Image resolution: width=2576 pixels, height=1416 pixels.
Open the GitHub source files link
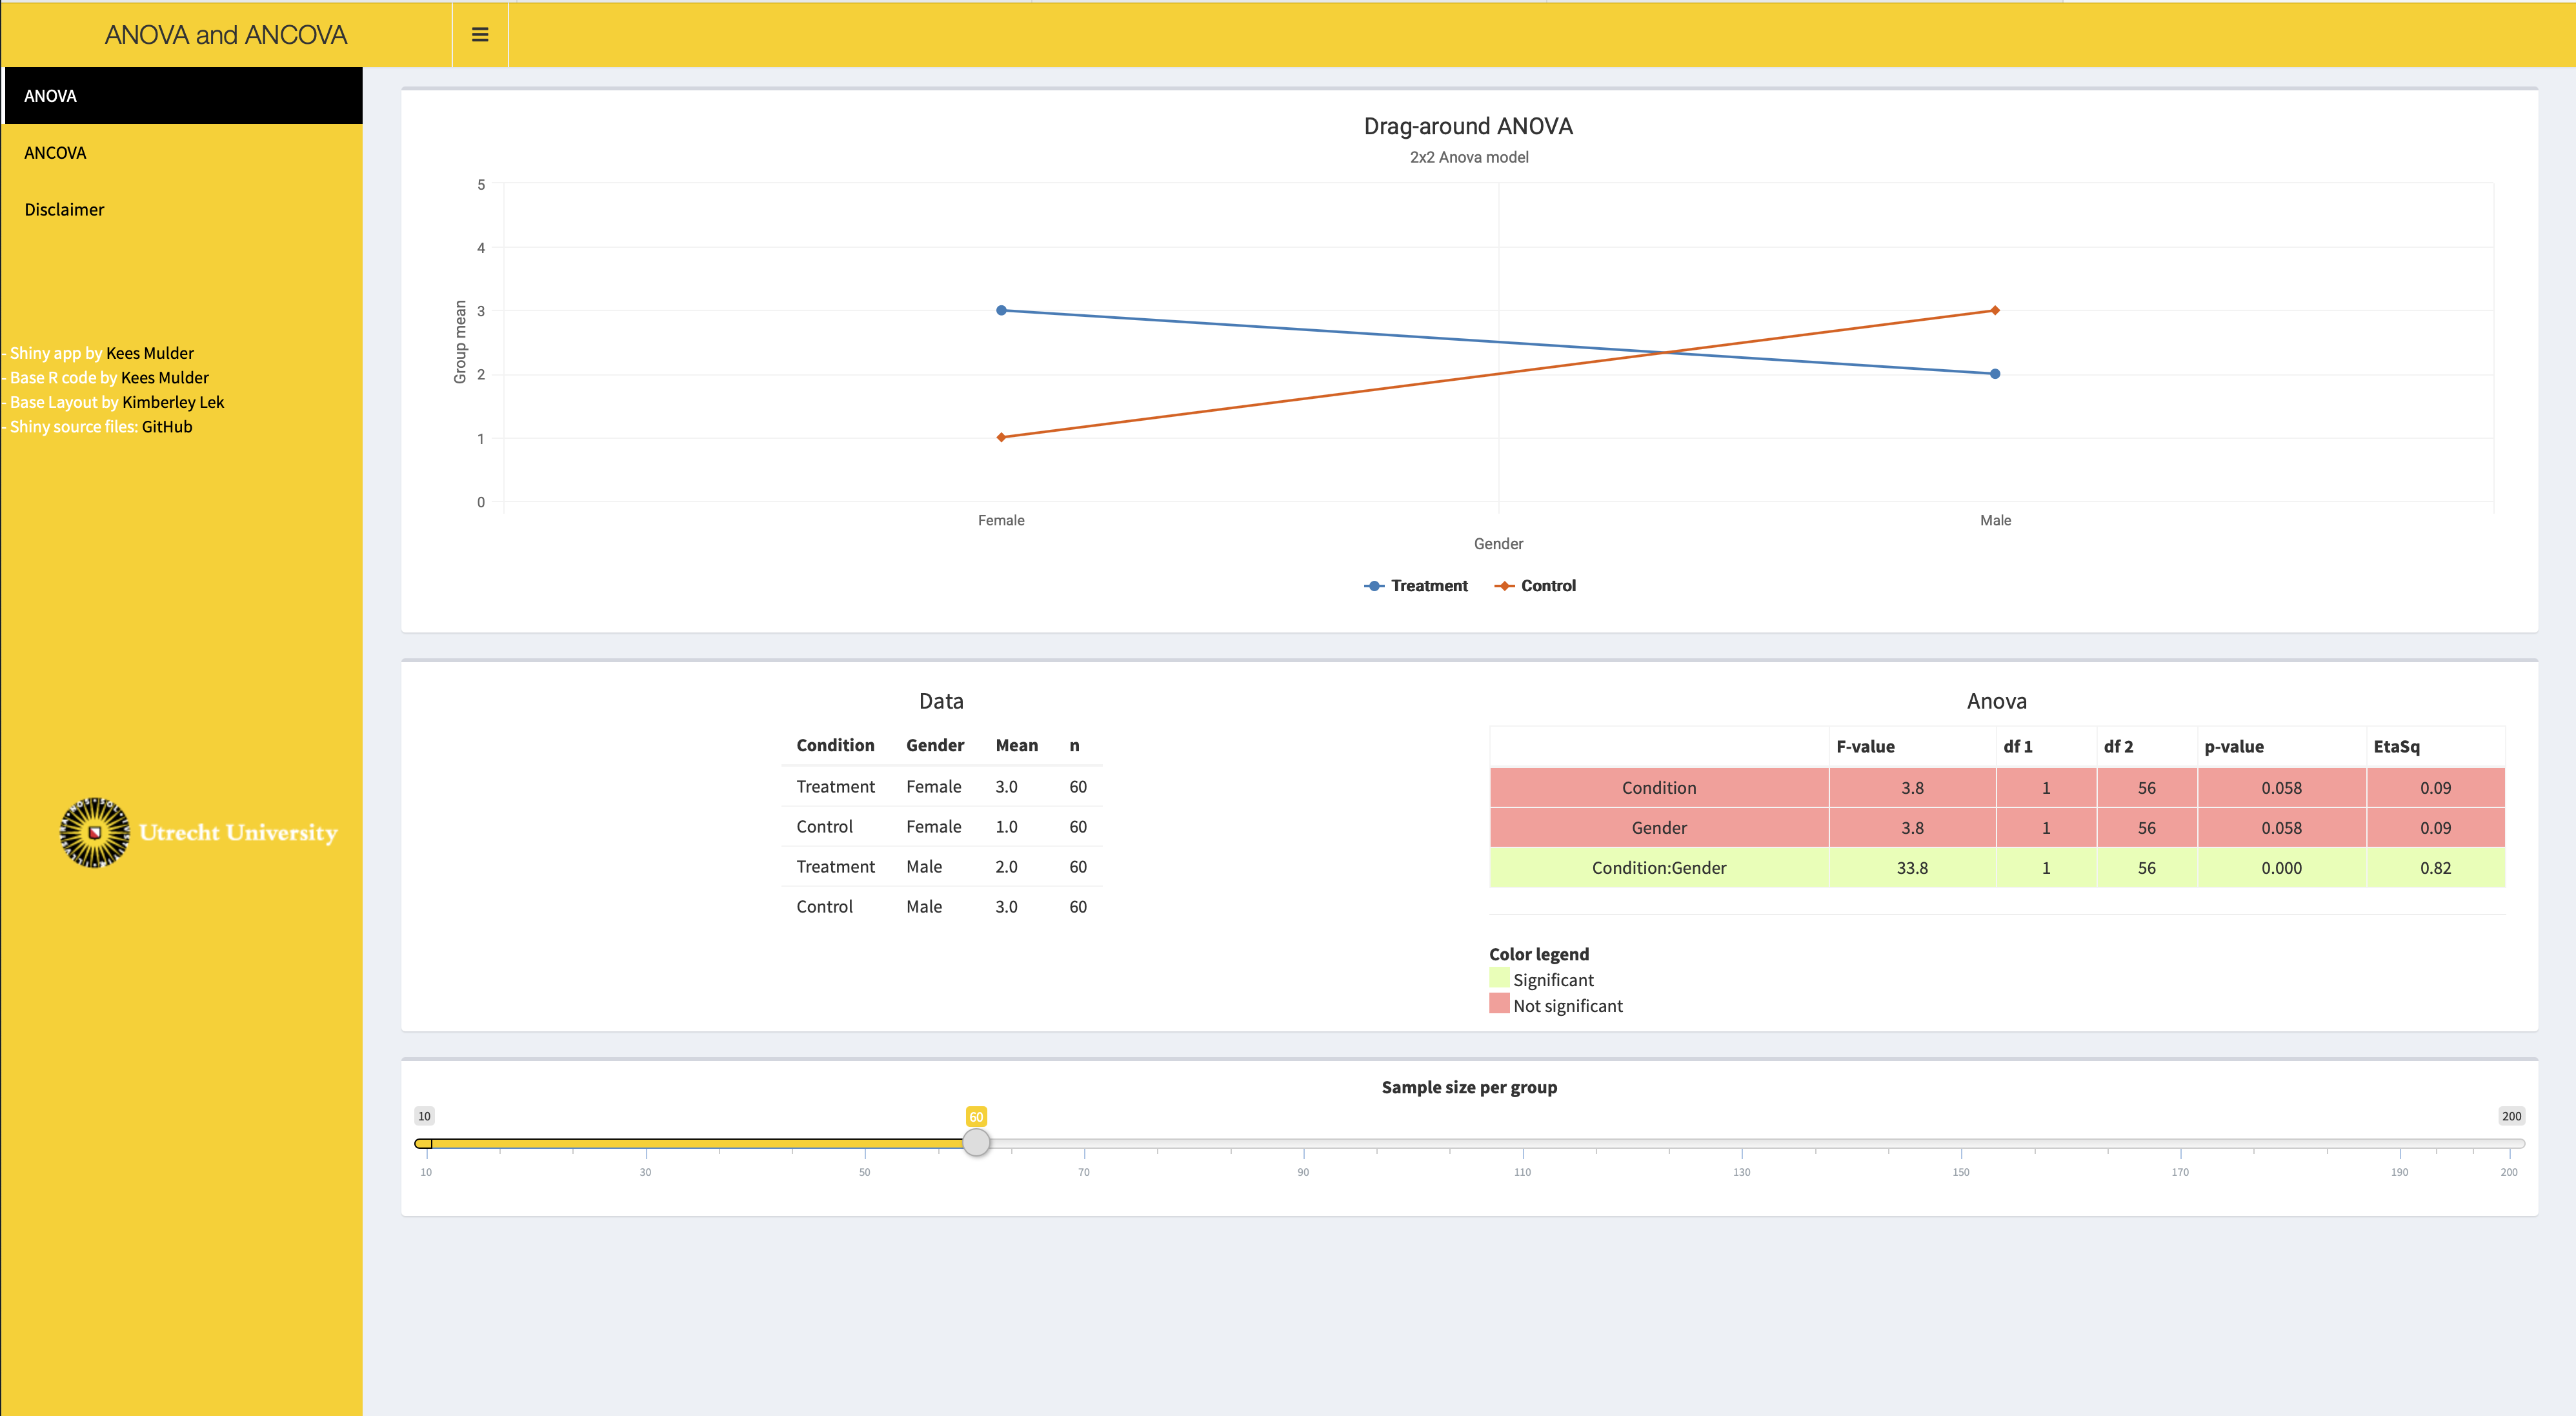167,427
